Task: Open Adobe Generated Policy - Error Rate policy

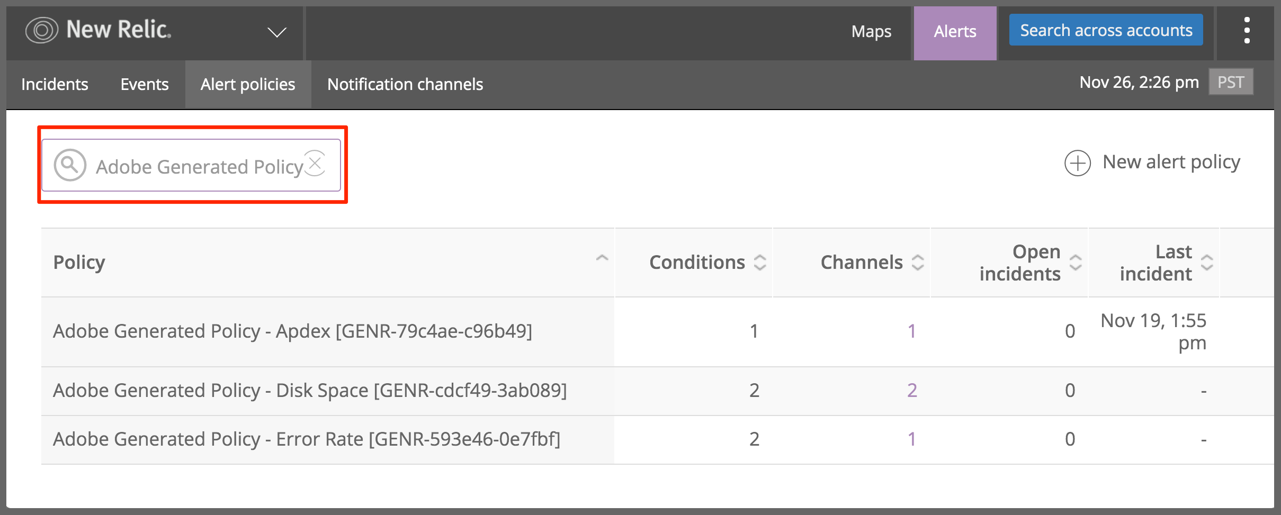Action: 307,439
